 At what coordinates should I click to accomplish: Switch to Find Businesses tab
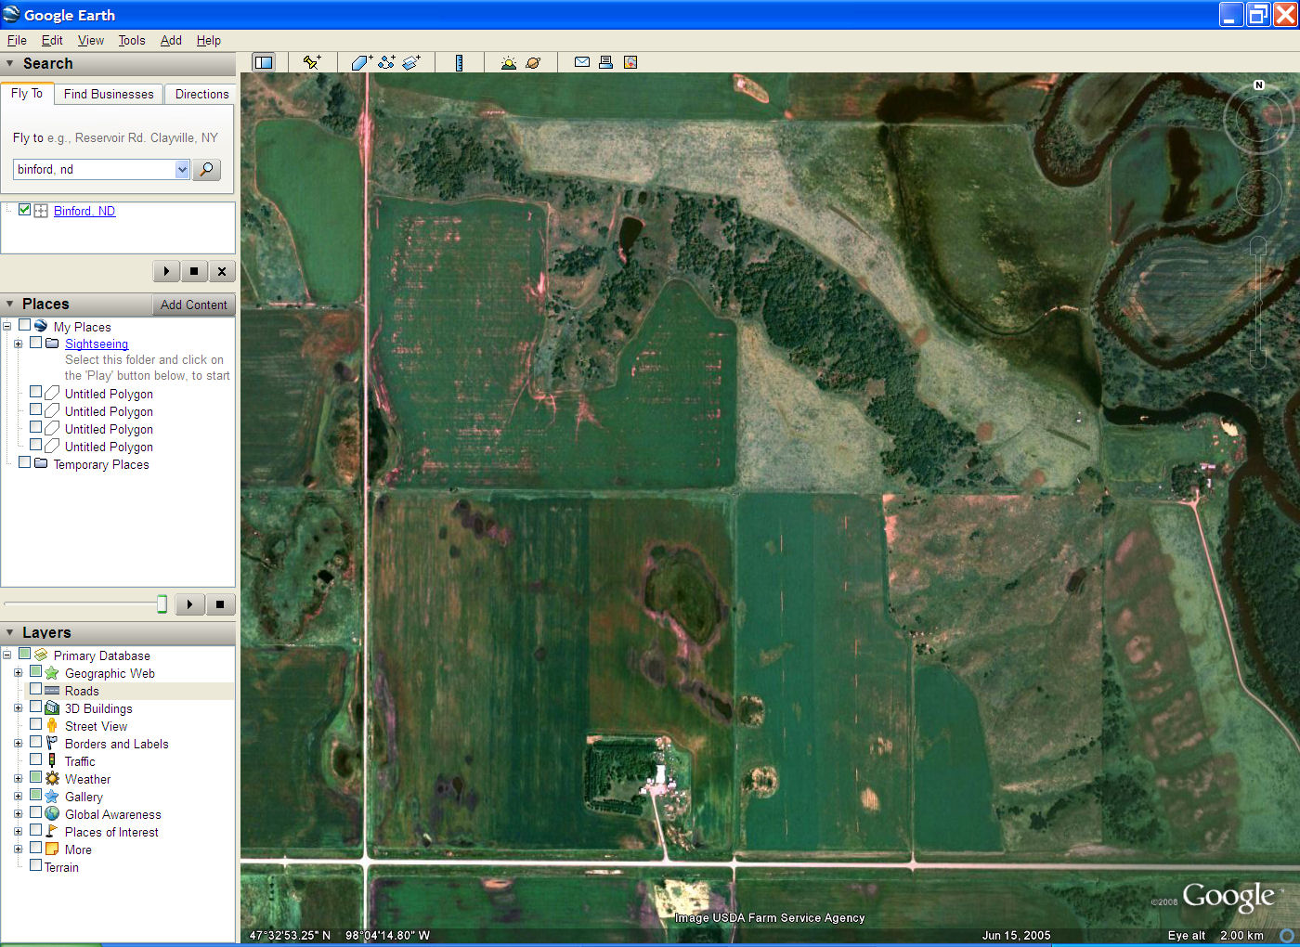coord(109,94)
